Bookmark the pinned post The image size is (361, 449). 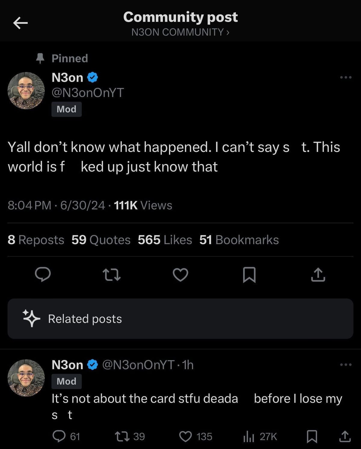249,275
